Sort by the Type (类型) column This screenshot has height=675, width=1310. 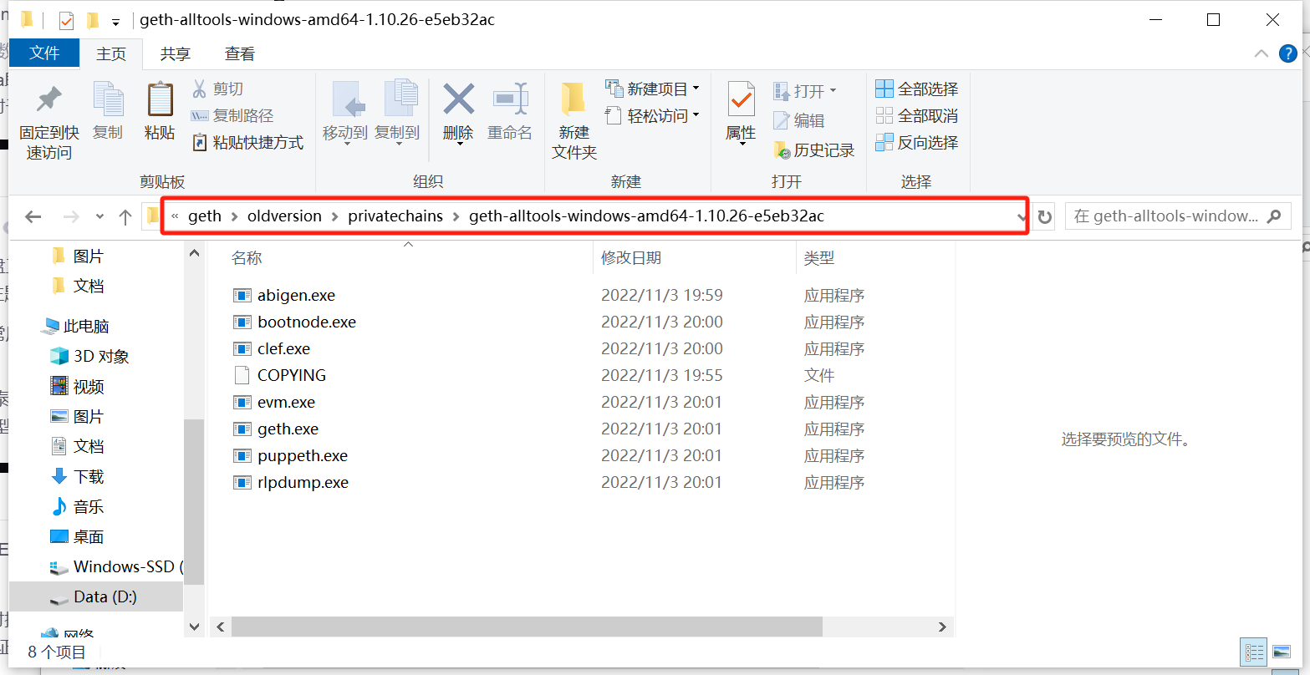[819, 258]
